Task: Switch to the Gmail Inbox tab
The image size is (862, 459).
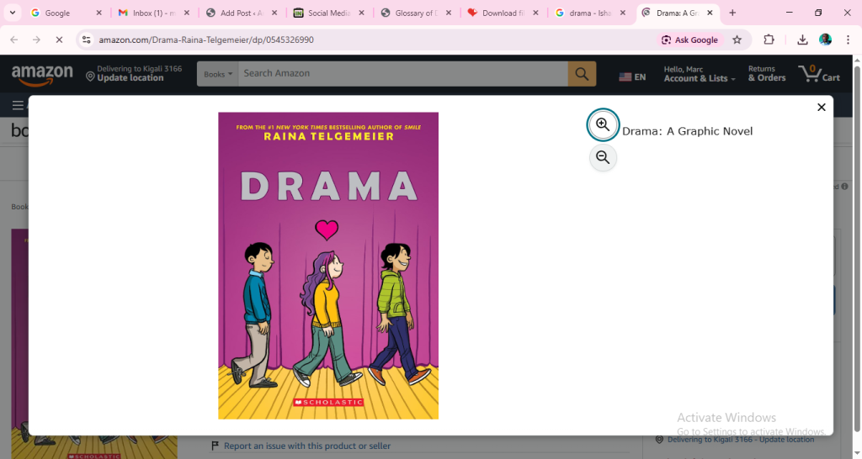Action: 155,13
